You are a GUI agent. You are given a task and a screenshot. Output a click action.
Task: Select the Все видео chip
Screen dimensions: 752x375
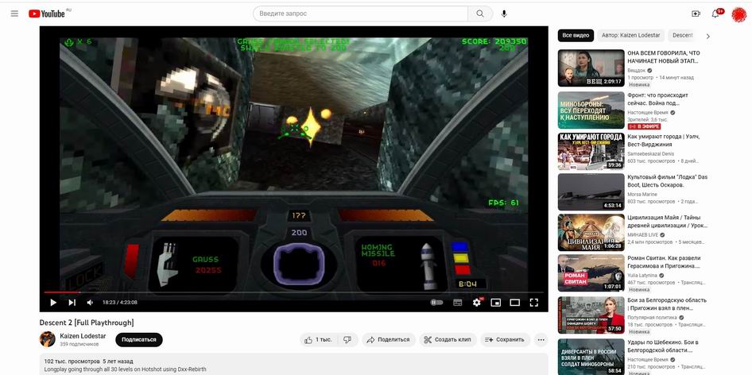click(576, 36)
